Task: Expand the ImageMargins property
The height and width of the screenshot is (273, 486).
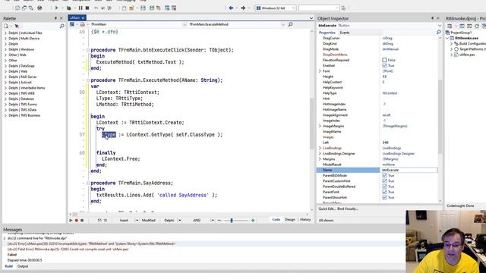Action: [x=320, y=126]
